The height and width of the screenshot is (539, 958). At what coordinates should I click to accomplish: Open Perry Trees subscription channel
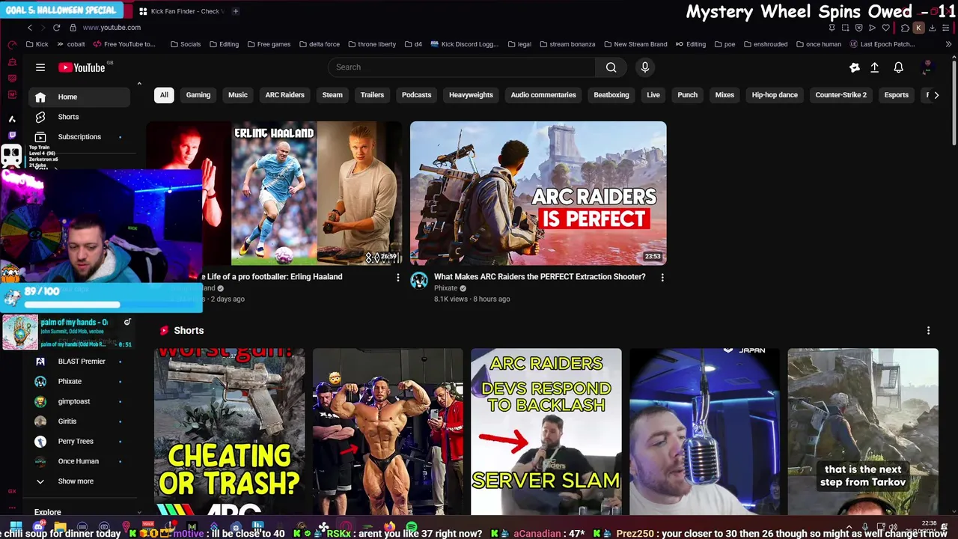[x=80, y=442]
